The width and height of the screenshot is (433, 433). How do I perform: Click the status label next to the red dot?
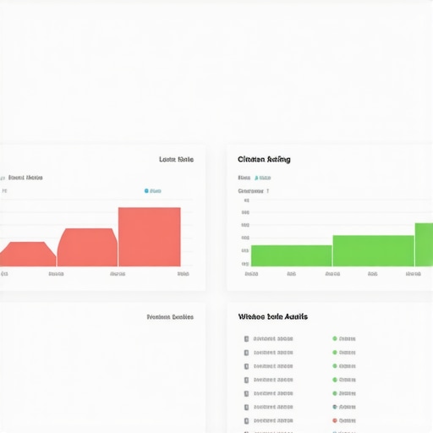point(347,420)
